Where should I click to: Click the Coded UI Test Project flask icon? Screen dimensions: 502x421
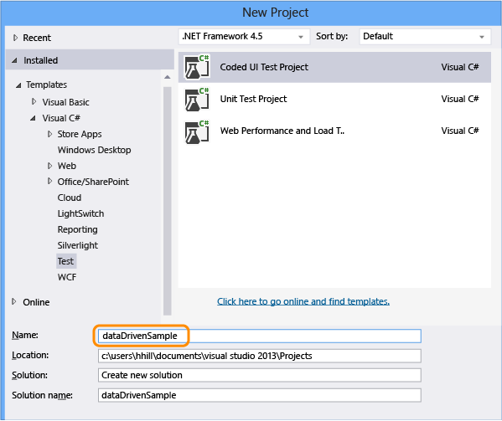tap(197, 67)
